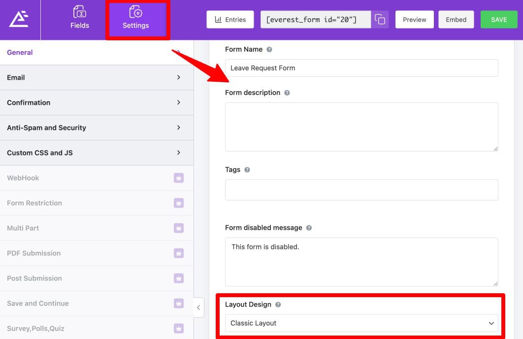Click the Layout Design help icon
Image resolution: width=523 pixels, height=339 pixels.
click(278, 305)
